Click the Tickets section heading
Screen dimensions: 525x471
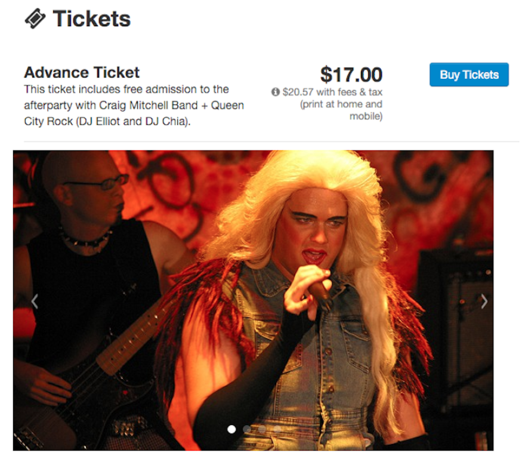(x=91, y=19)
